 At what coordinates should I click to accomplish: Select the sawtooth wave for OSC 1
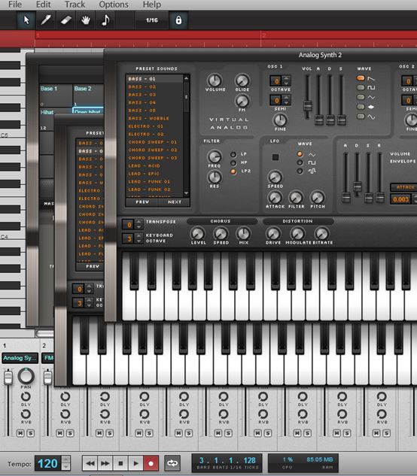(x=361, y=78)
